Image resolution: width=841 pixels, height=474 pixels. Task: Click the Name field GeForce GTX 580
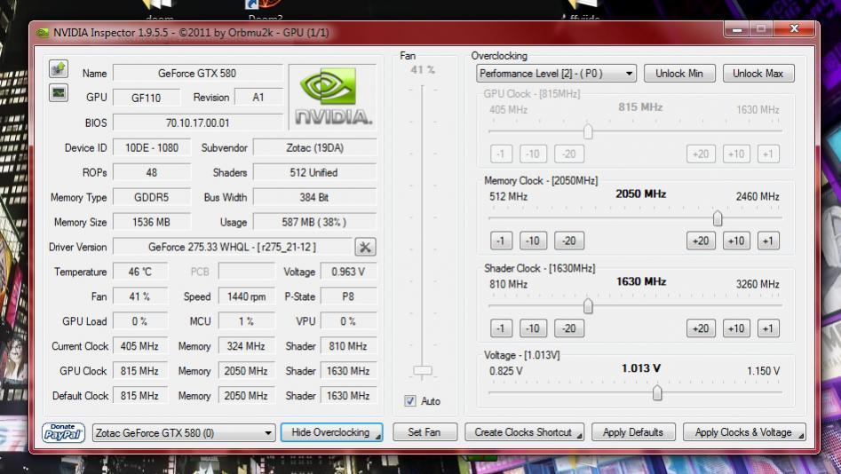pyautogui.click(x=197, y=73)
